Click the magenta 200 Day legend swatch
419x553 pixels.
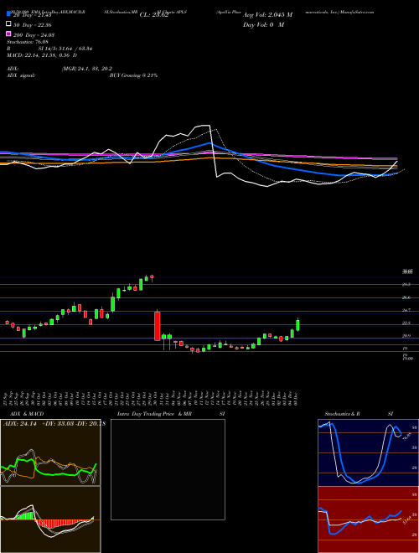point(9,34)
